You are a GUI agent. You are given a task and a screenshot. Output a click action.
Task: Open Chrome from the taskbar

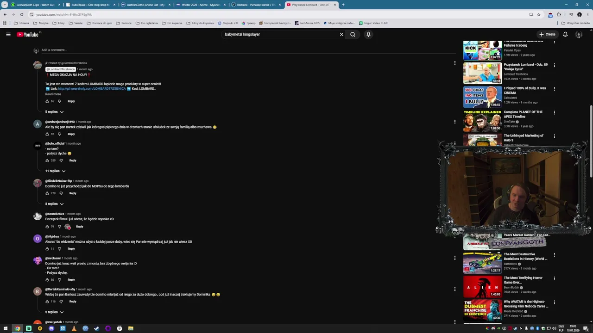(x=17, y=328)
